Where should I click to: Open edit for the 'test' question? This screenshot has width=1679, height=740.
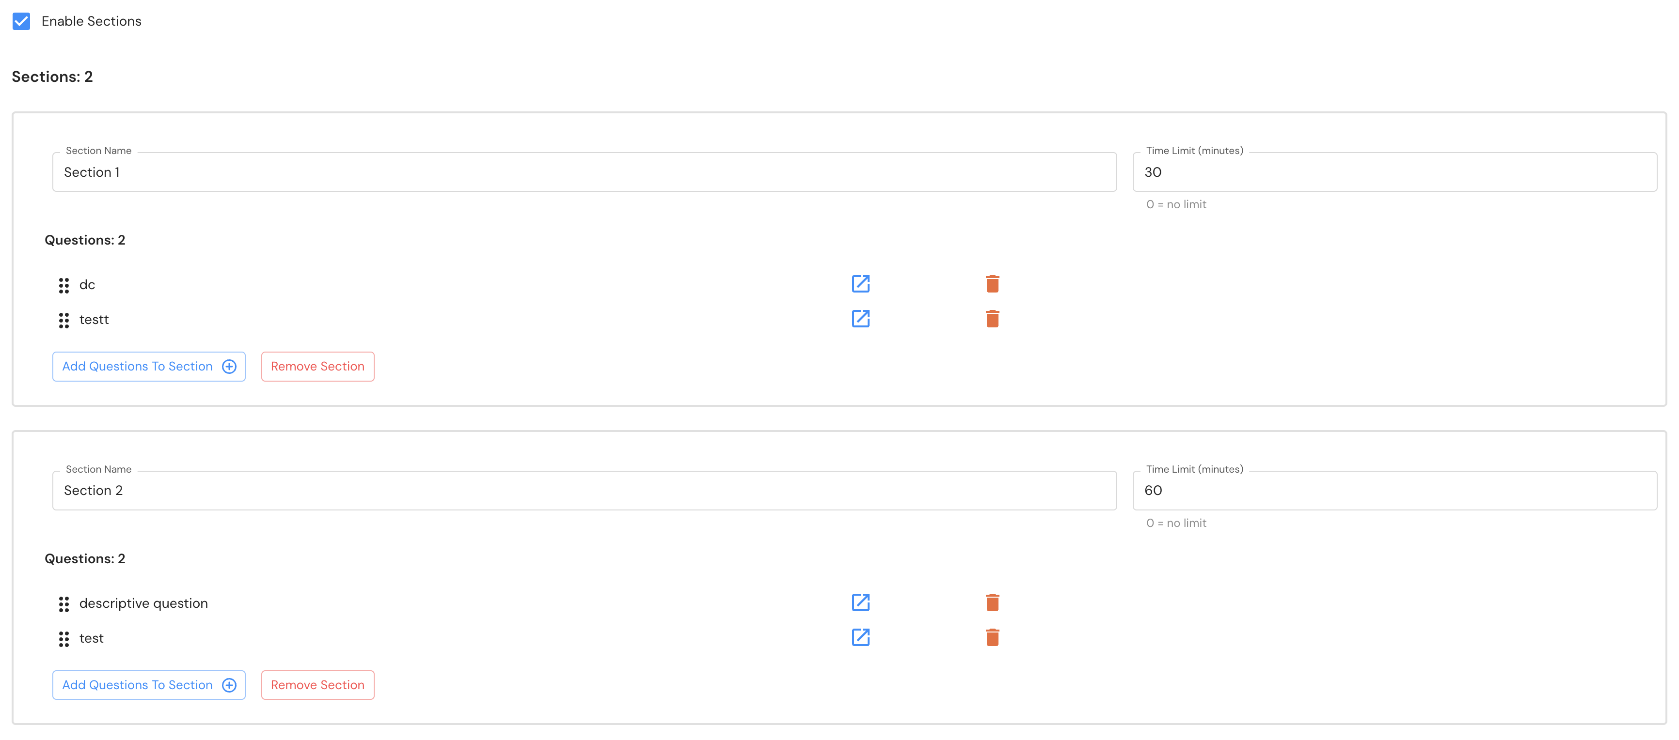(x=860, y=637)
